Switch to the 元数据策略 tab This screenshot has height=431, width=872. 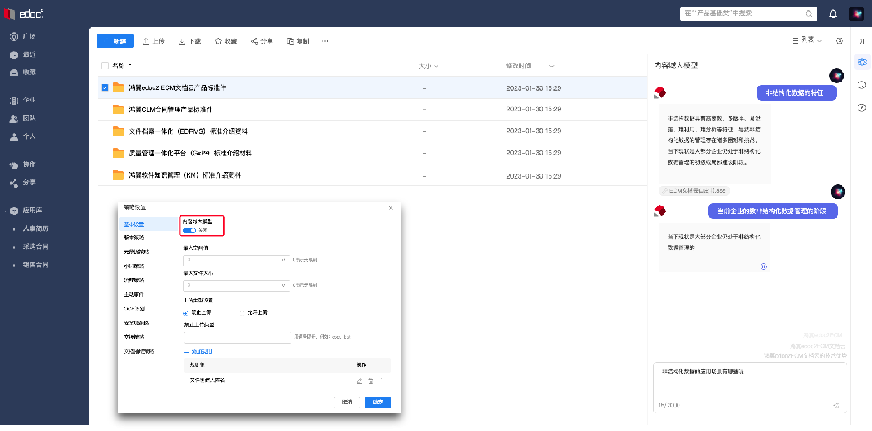136,252
